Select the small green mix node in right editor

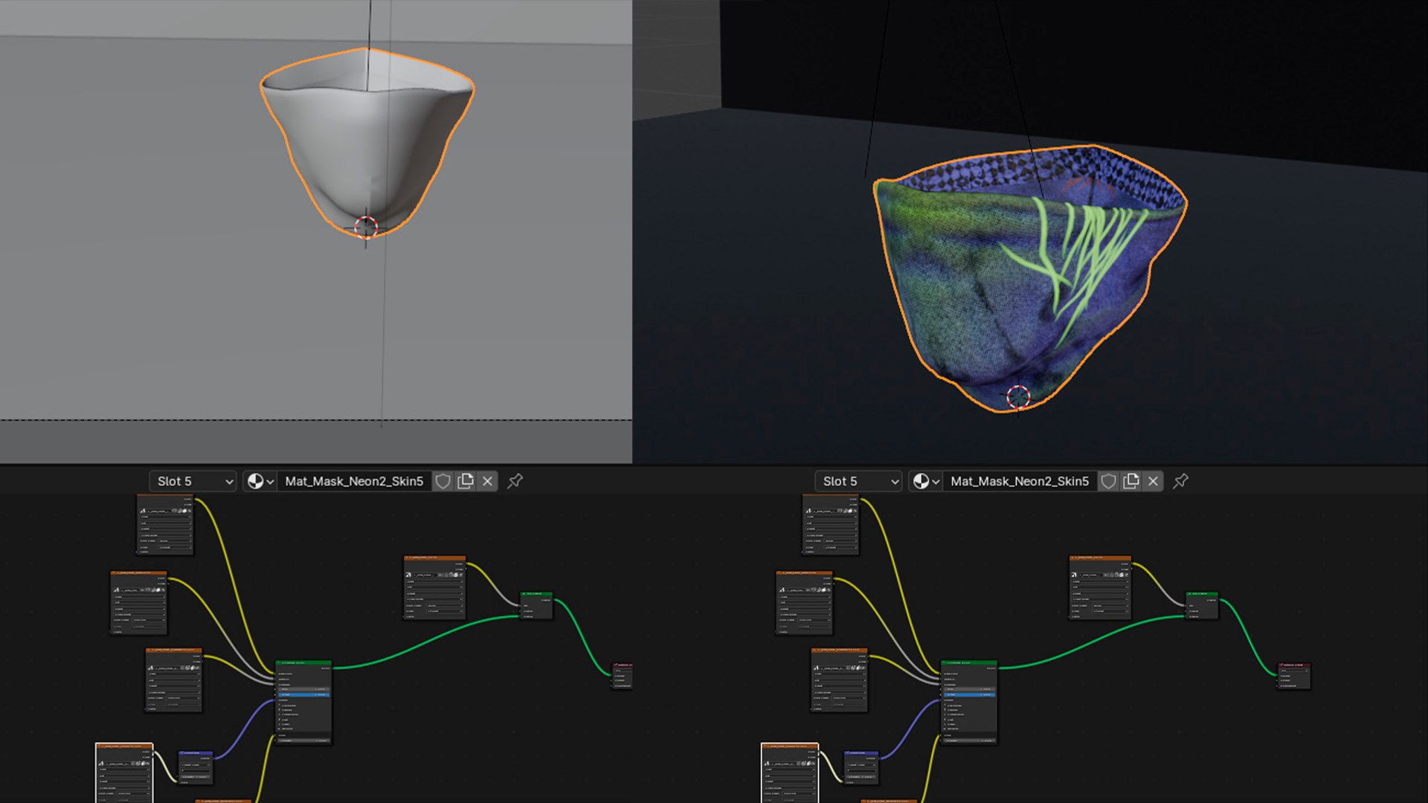point(1203,605)
